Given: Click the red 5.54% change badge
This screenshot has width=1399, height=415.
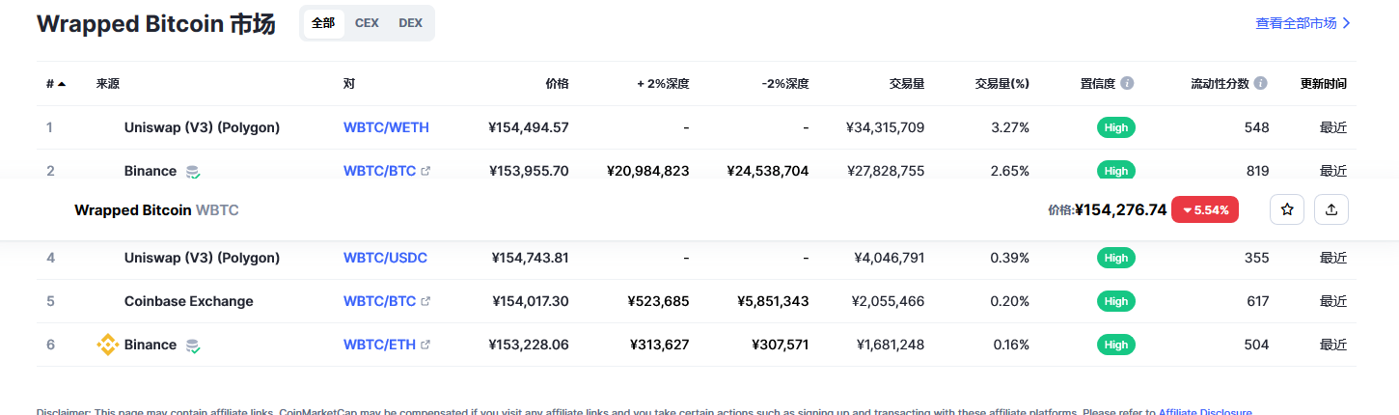Looking at the screenshot, I should point(1204,209).
